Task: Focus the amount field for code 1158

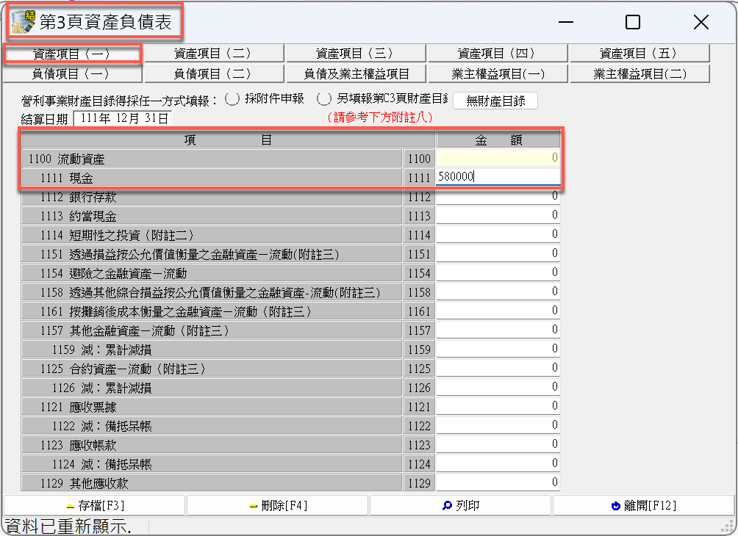Action: tap(498, 291)
